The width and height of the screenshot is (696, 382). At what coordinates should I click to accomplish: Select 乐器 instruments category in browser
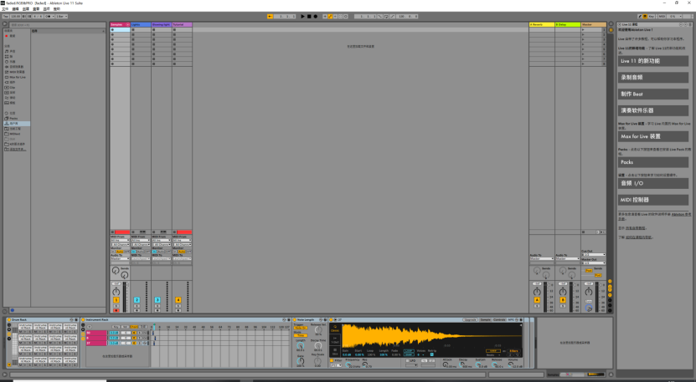point(12,62)
